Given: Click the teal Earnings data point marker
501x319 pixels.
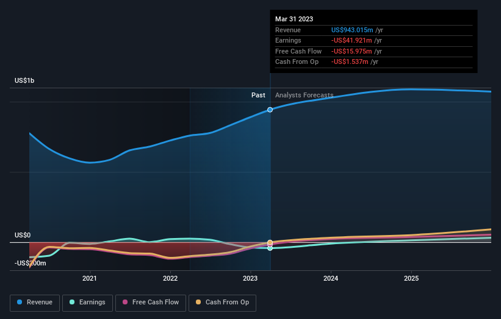Looking at the screenshot, I should point(270,248).
